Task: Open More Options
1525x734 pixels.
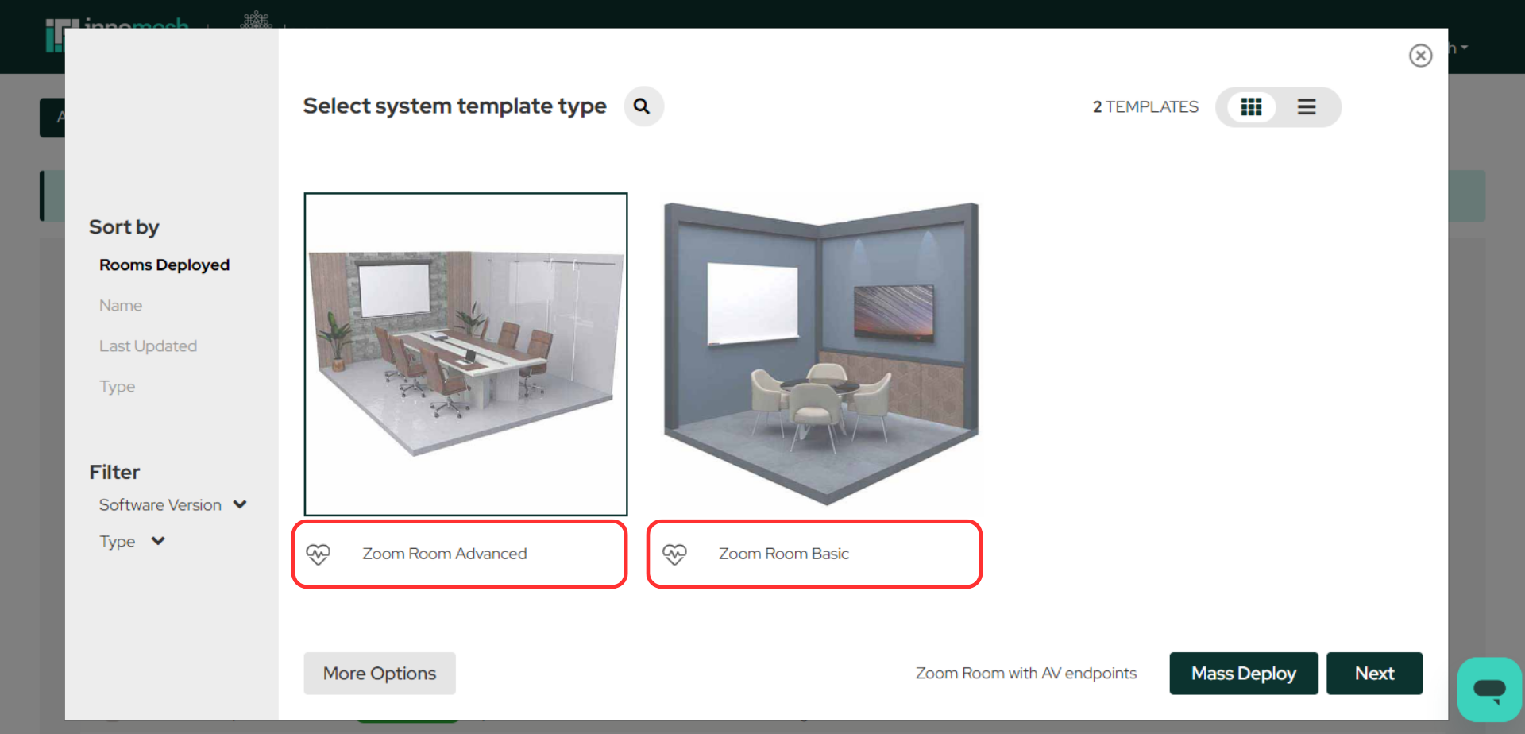Action: click(380, 674)
